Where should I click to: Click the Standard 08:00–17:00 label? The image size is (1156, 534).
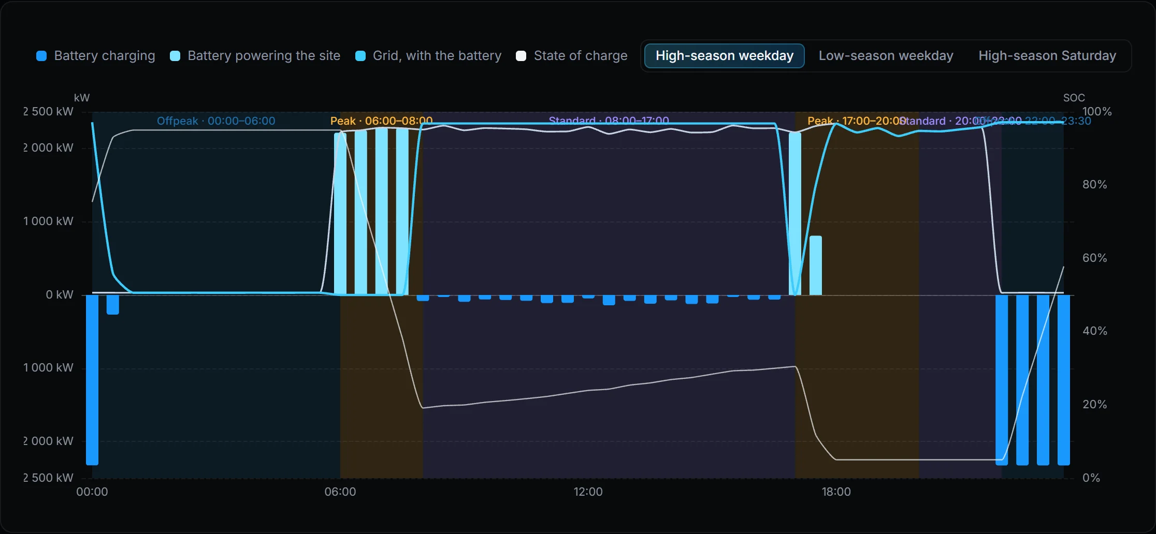[x=609, y=121]
